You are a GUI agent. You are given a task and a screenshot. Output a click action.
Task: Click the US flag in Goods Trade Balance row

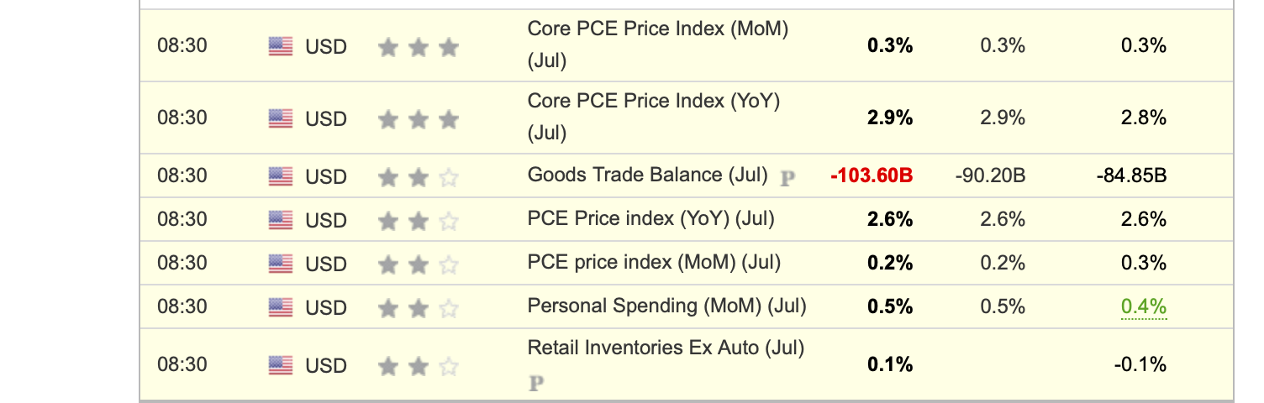(x=281, y=176)
